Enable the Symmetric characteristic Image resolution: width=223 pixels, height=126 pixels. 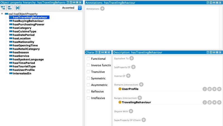88,78
